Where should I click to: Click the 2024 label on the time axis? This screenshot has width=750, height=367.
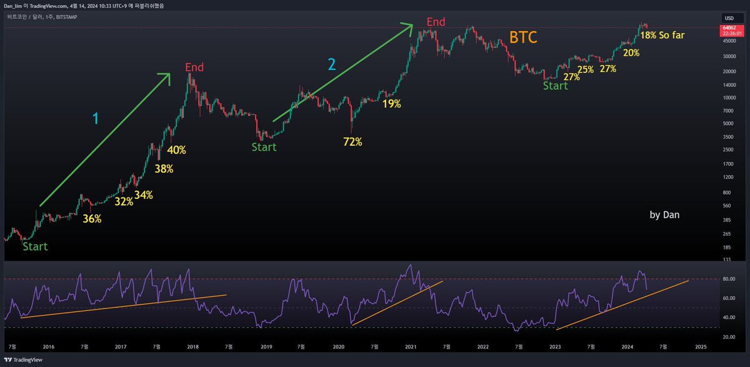[627, 346]
